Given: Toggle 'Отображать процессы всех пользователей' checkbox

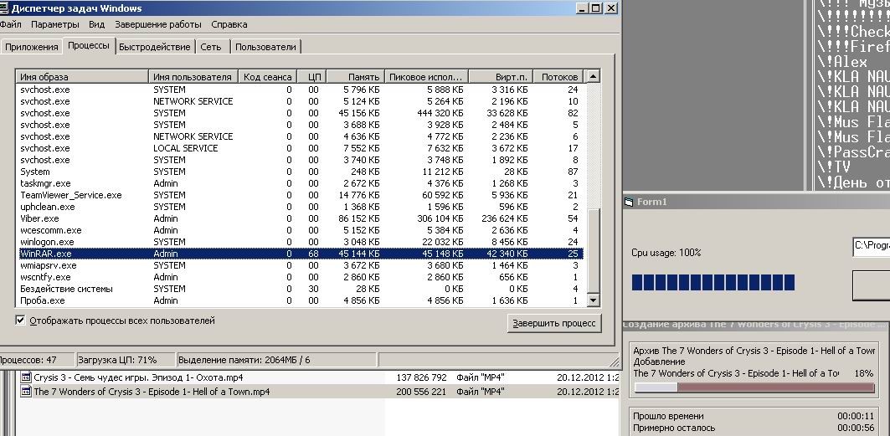Looking at the screenshot, I should click(x=21, y=321).
